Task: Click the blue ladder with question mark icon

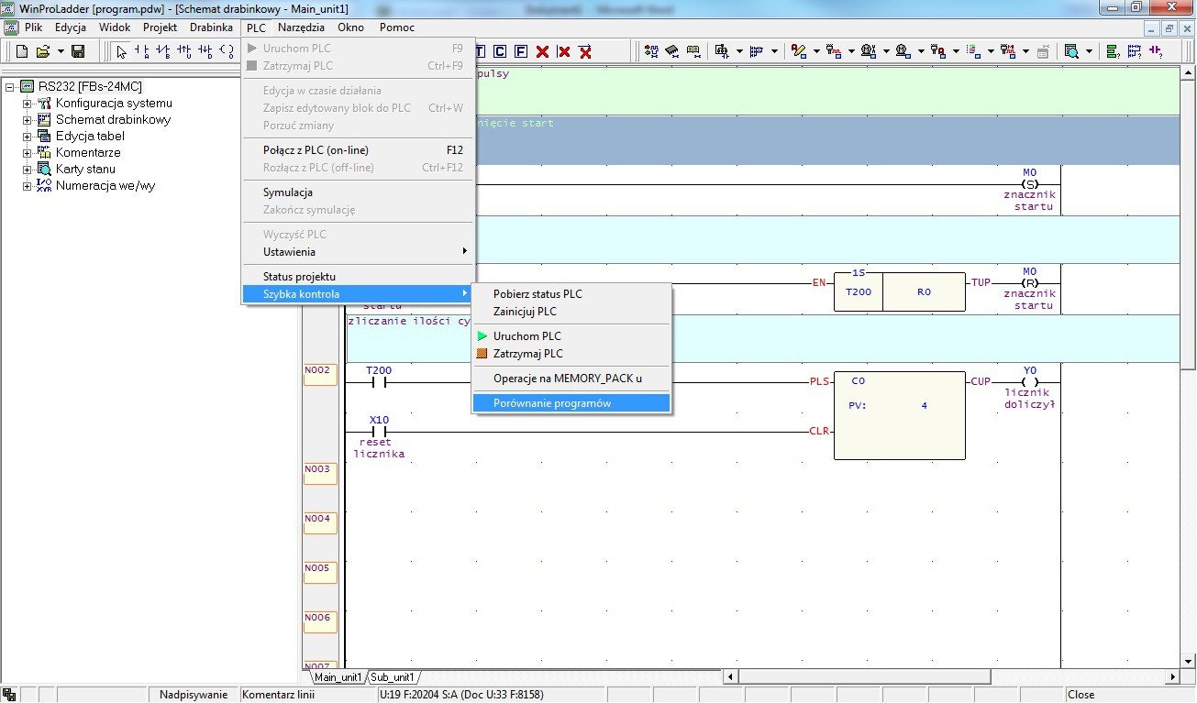Action: (x=1135, y=51)
